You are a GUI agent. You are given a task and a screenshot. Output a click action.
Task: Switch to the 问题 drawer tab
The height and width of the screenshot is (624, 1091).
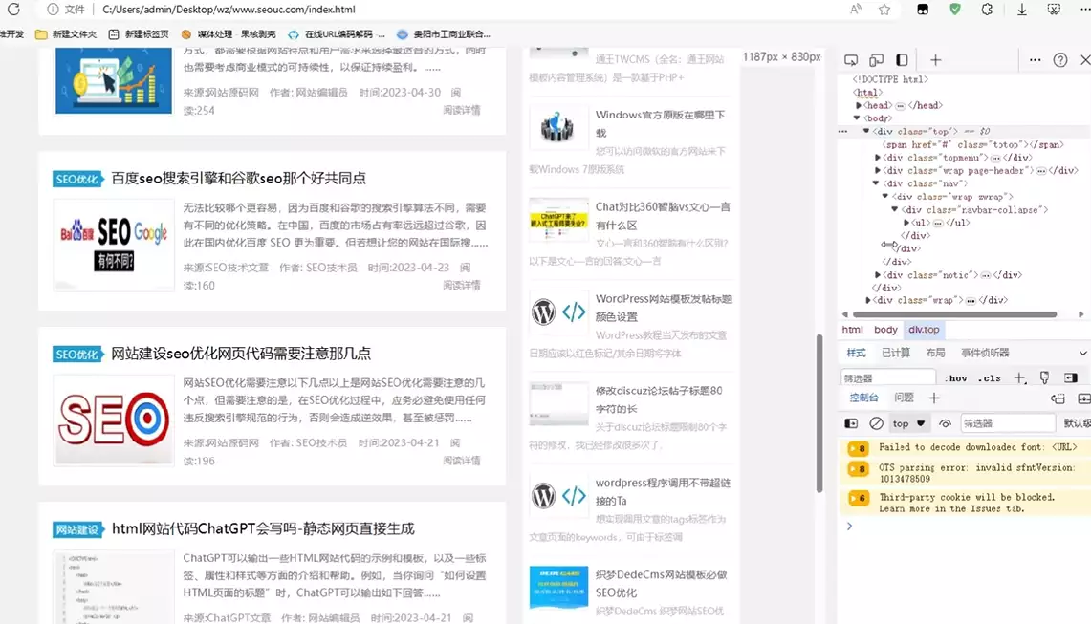click(904, 398)
